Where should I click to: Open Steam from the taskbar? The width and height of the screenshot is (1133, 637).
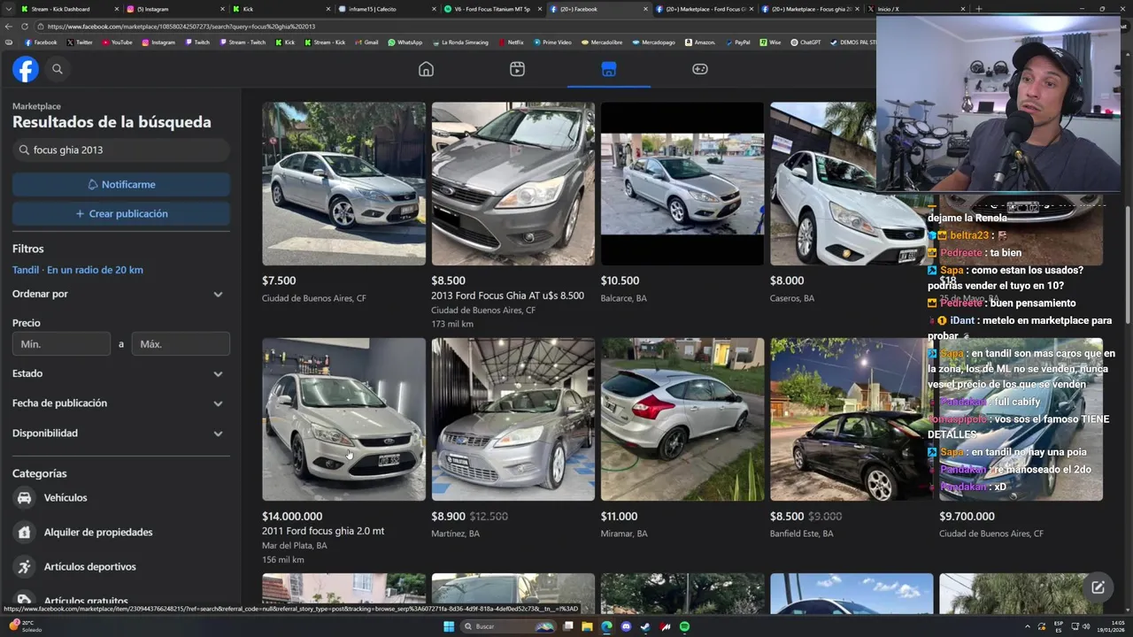(645, 626)
